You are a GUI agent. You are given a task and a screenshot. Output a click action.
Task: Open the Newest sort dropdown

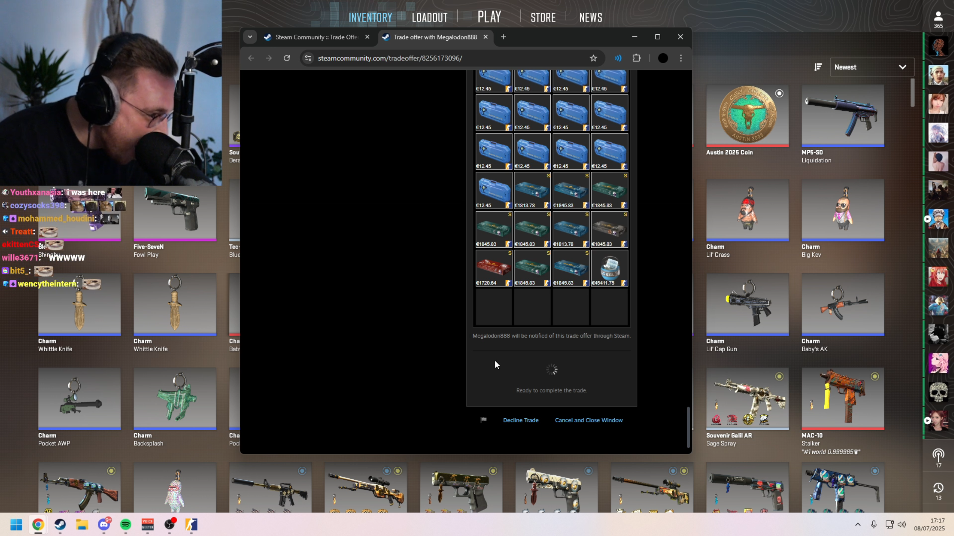(x=872, y=67)
